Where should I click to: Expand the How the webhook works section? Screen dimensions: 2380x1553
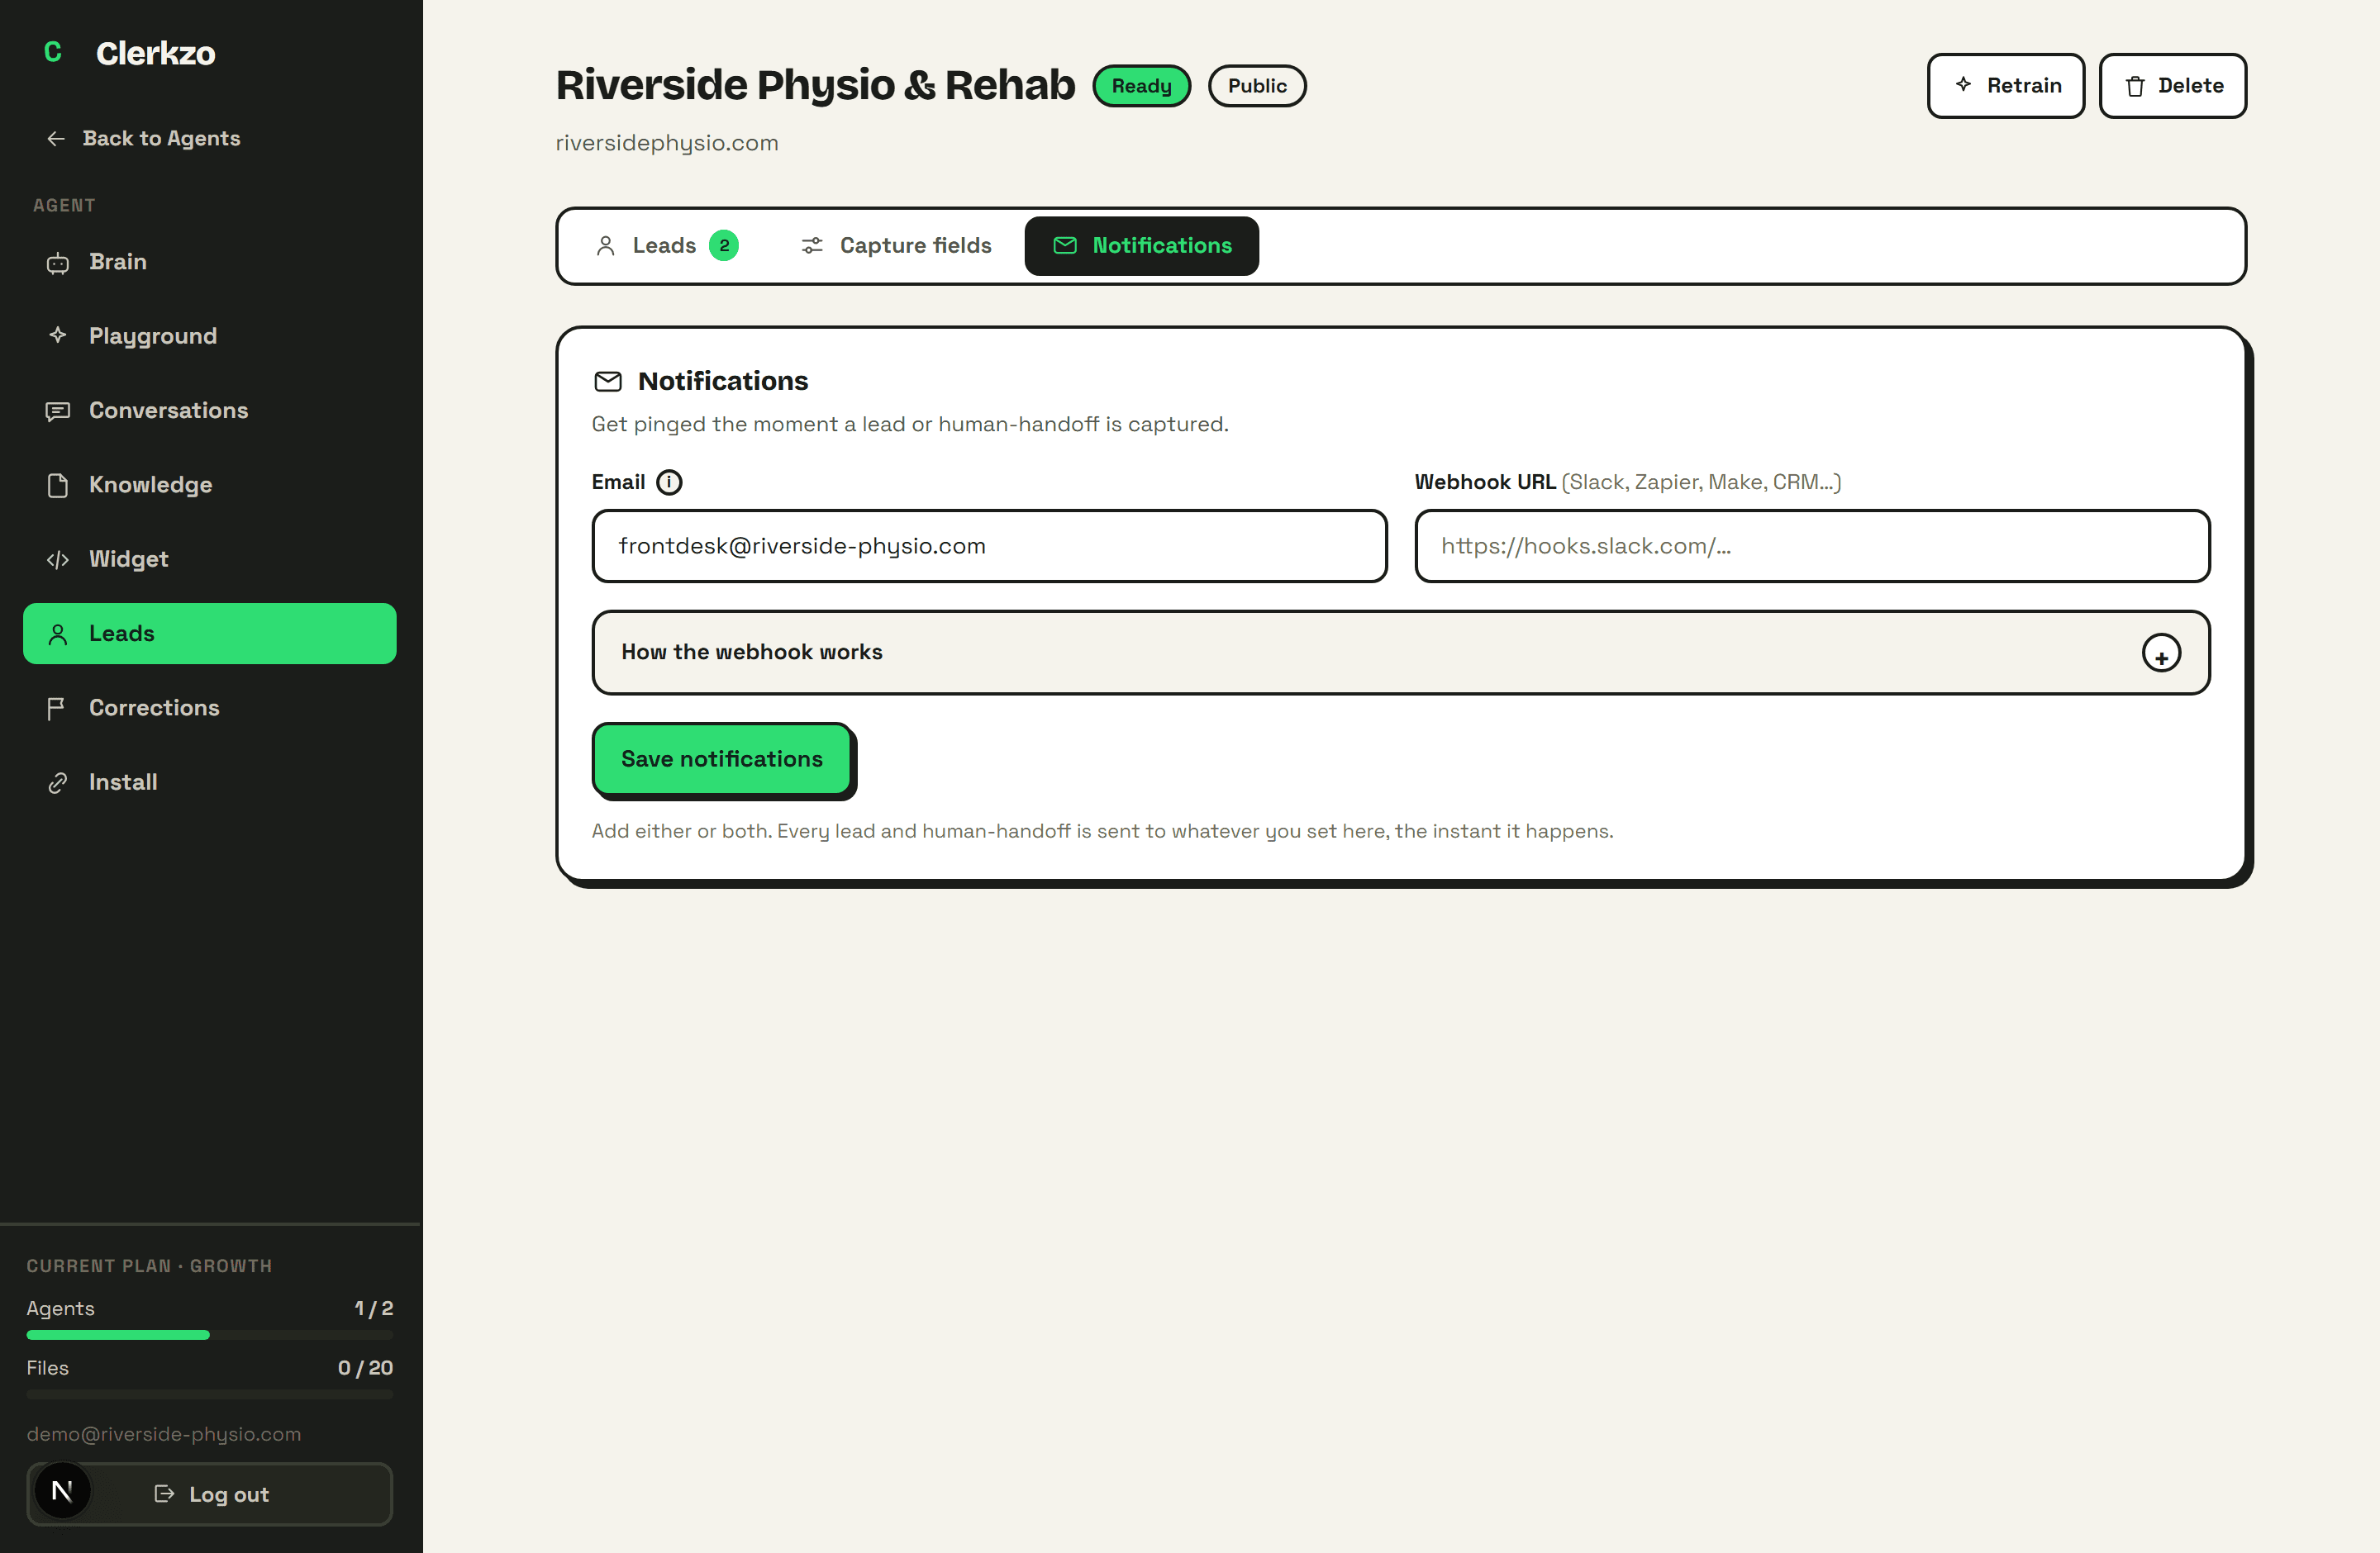pos(1400,653)
